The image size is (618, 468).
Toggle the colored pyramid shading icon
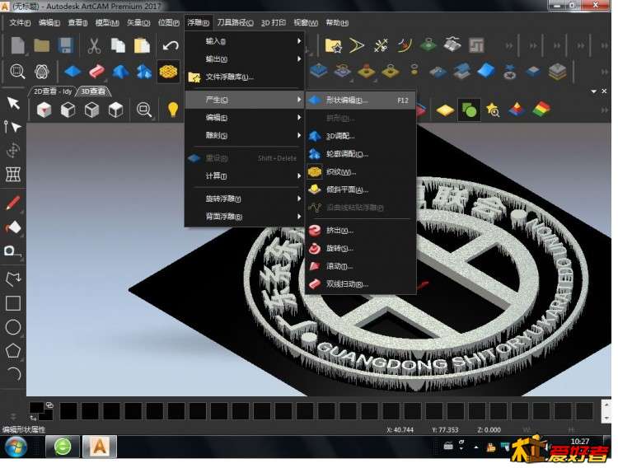[517, 110]
